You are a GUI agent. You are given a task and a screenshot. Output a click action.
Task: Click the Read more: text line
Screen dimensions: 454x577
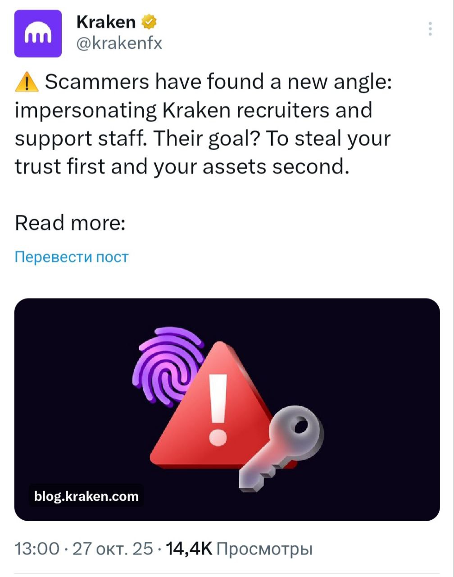pyautogui.click(x=70, y=223)
